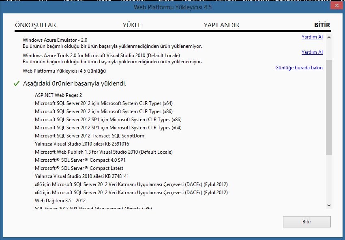The image size is (345, 240).
Task: Click SQL Server 2012 için CLR Types (x86) entry
Action: 104,111
